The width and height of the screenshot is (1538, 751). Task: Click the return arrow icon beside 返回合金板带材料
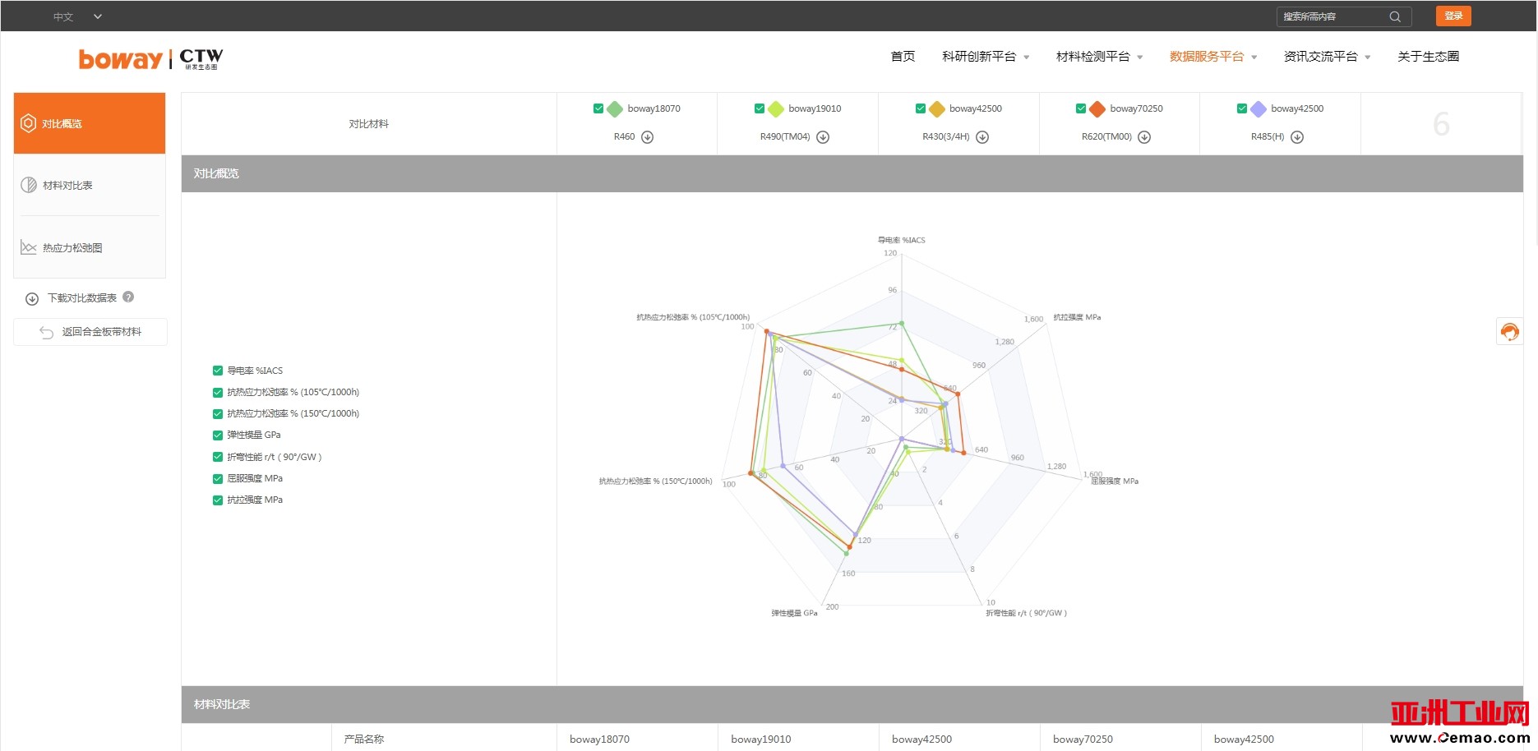point(46,332)
